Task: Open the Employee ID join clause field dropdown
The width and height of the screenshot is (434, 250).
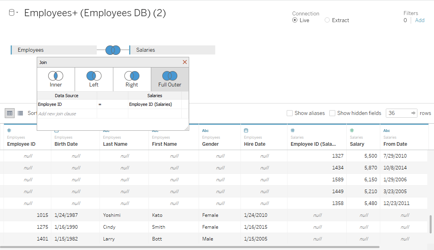Action: pyautogui.click(x=66, y=104)
